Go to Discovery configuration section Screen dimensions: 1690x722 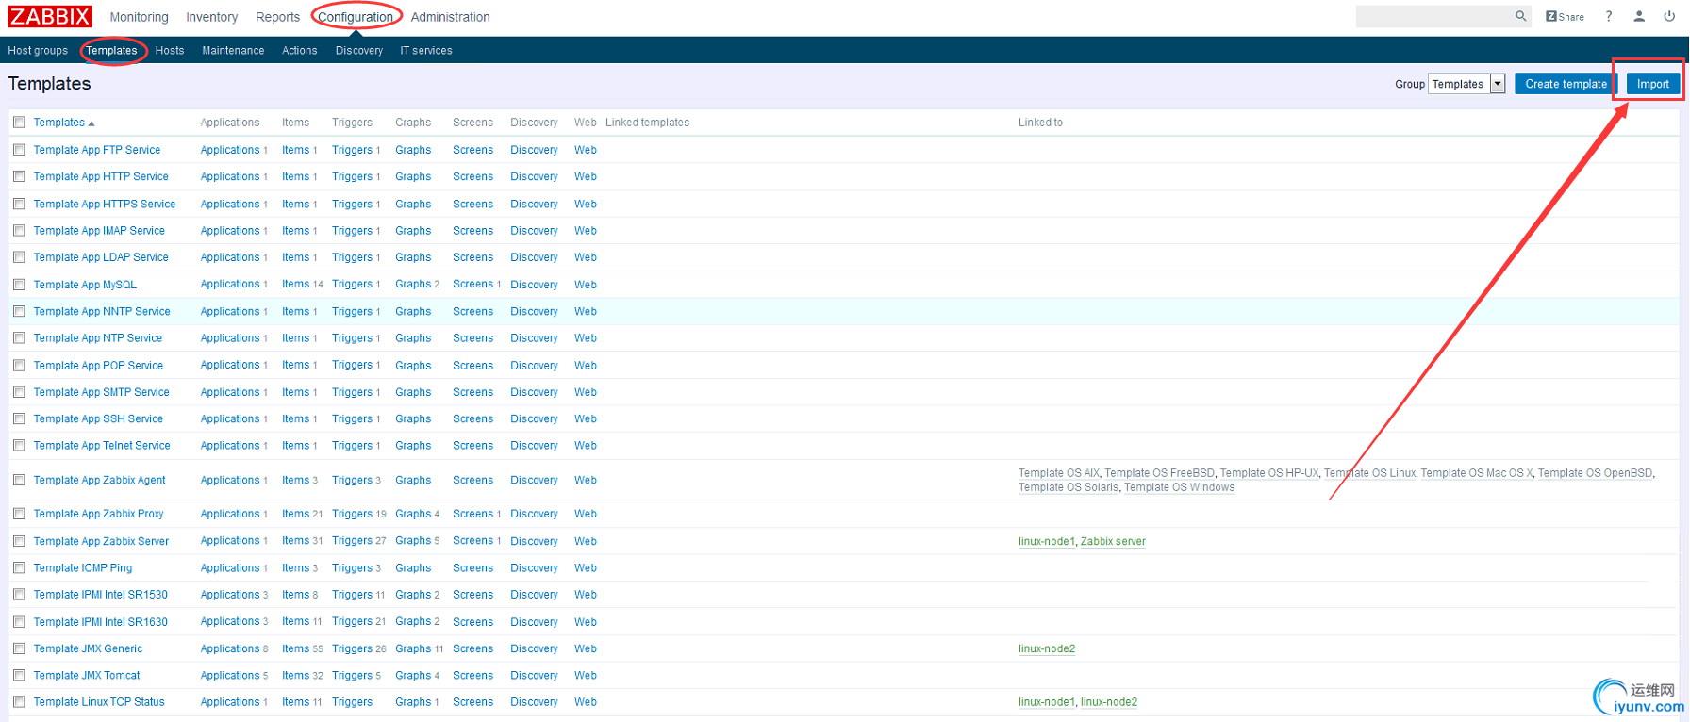click(x=359, y=51)
